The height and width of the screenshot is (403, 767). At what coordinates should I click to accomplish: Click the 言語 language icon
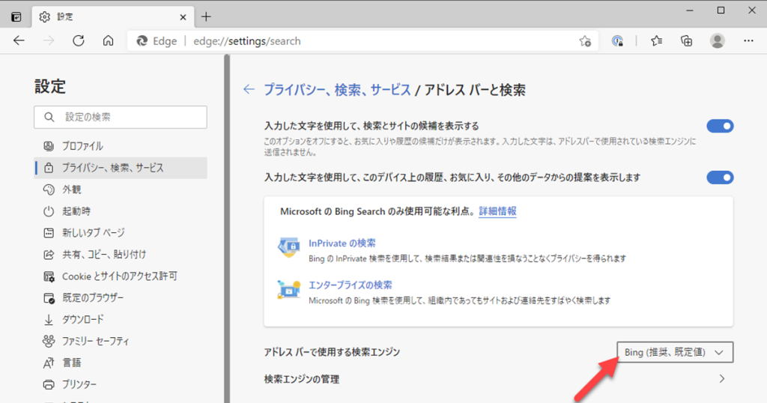tap(49, 363)
